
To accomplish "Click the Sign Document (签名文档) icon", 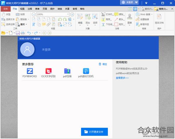I will 159,17.
